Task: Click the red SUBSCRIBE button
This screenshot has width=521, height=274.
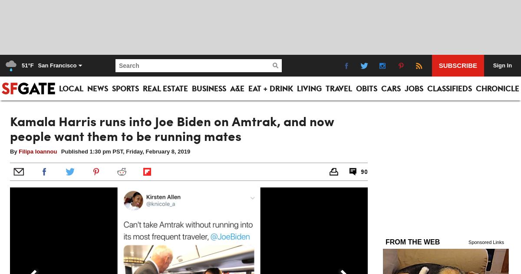Action: click(x=458, y=66)
